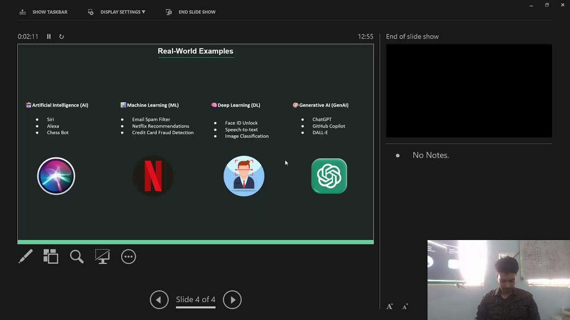The height and width of the screenshot is (320, 570).
Task: Open more slide show options
Action: point(128,256)
